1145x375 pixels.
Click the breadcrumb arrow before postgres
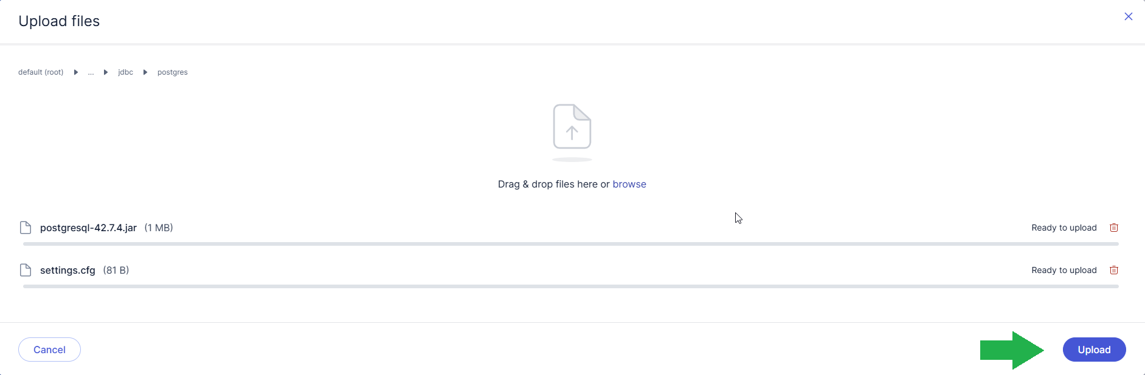[145, 72]
